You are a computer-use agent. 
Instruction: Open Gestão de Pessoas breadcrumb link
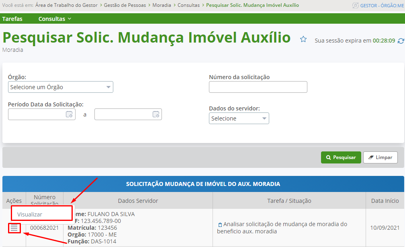click(125, 5)
